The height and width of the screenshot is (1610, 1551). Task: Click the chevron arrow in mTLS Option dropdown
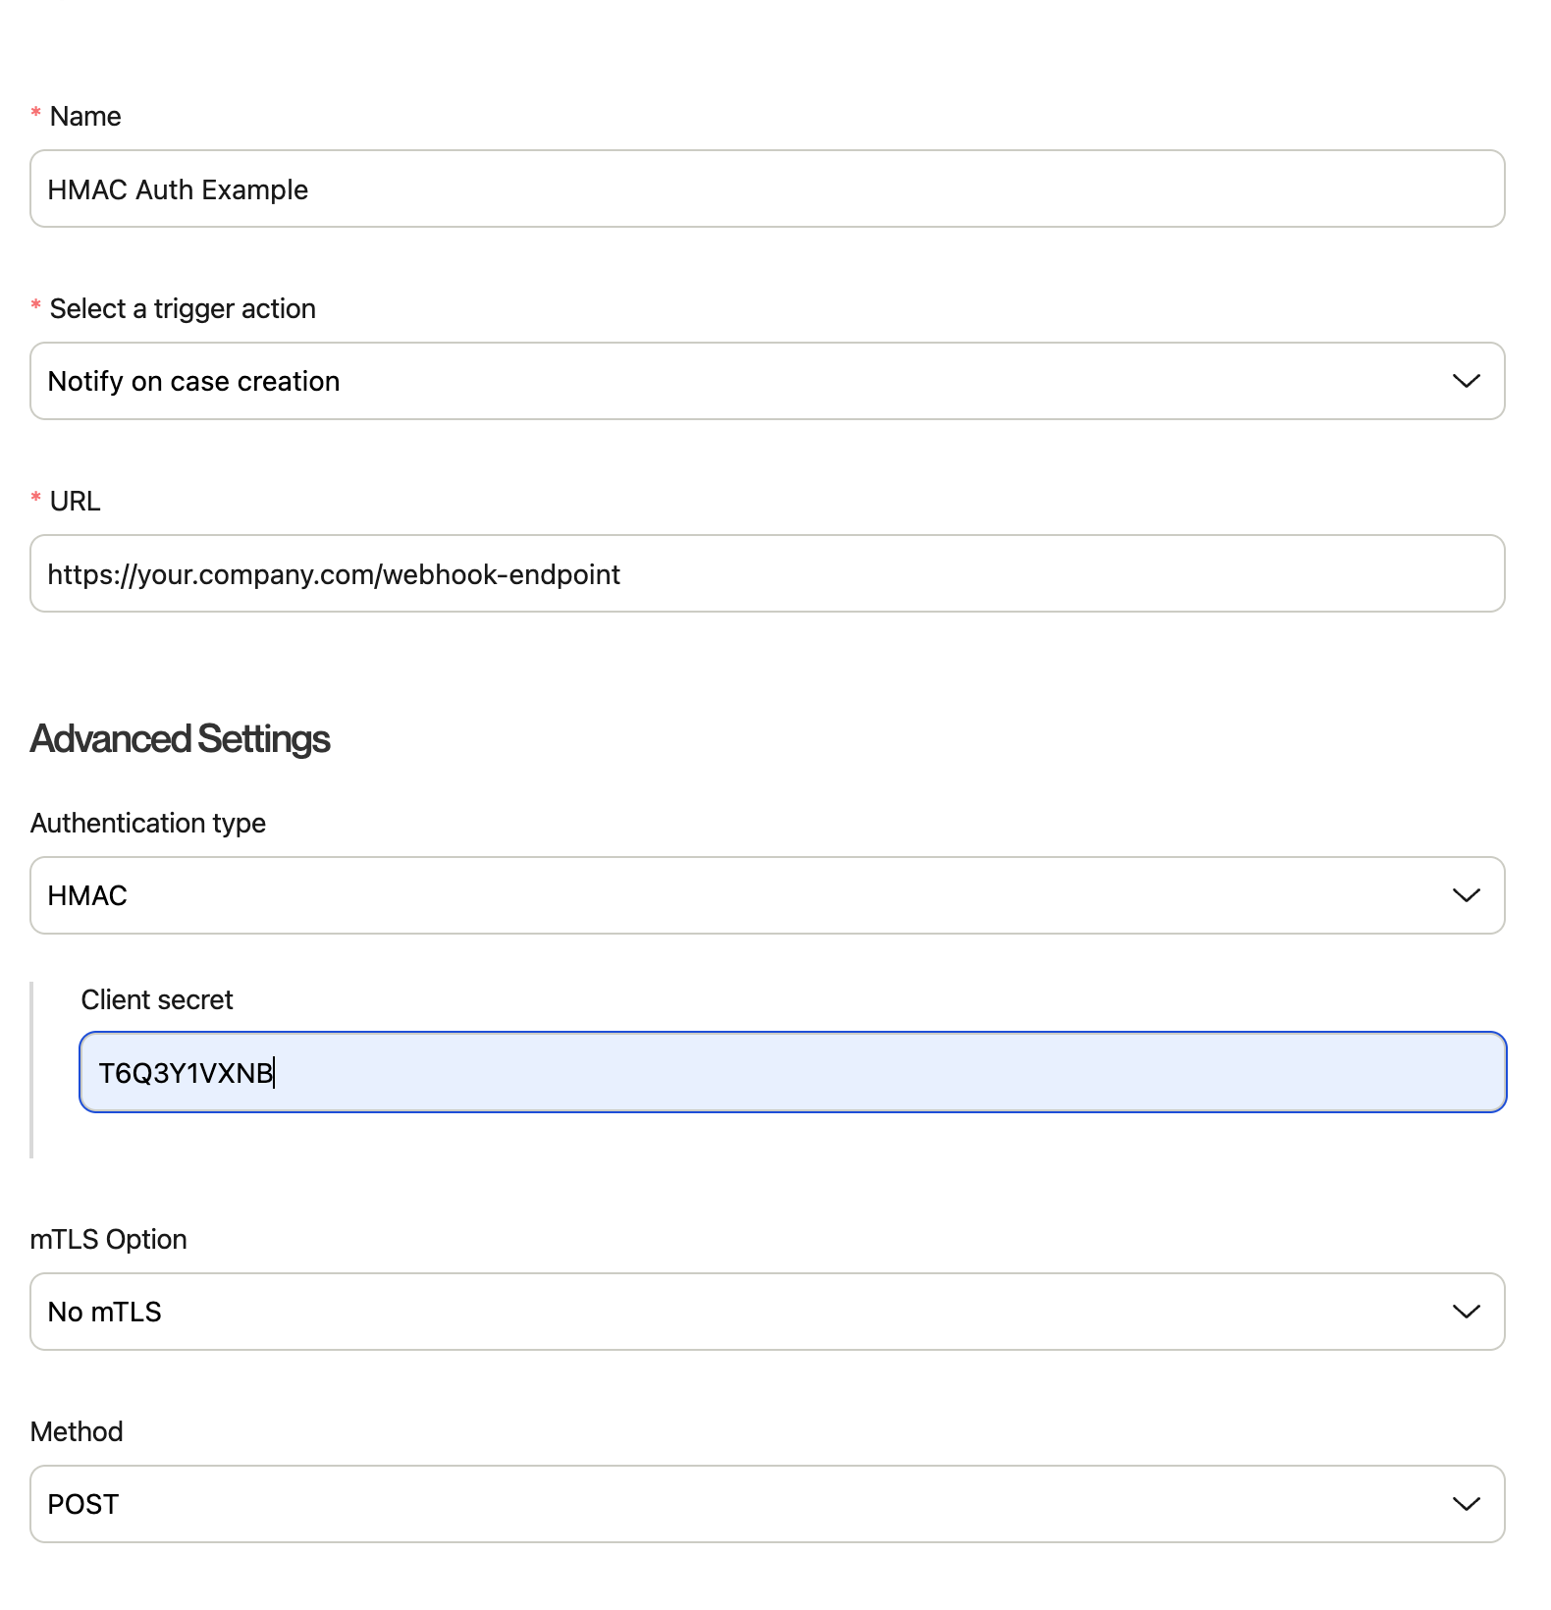1466,1312
